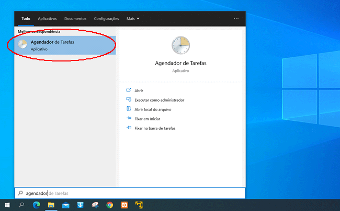Launch Microsoft Edge from the taskbar
The height and width of the screenshot is (211, 340).
(36, 205)
